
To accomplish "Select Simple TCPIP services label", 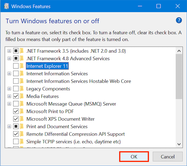I will pos(74,142).
